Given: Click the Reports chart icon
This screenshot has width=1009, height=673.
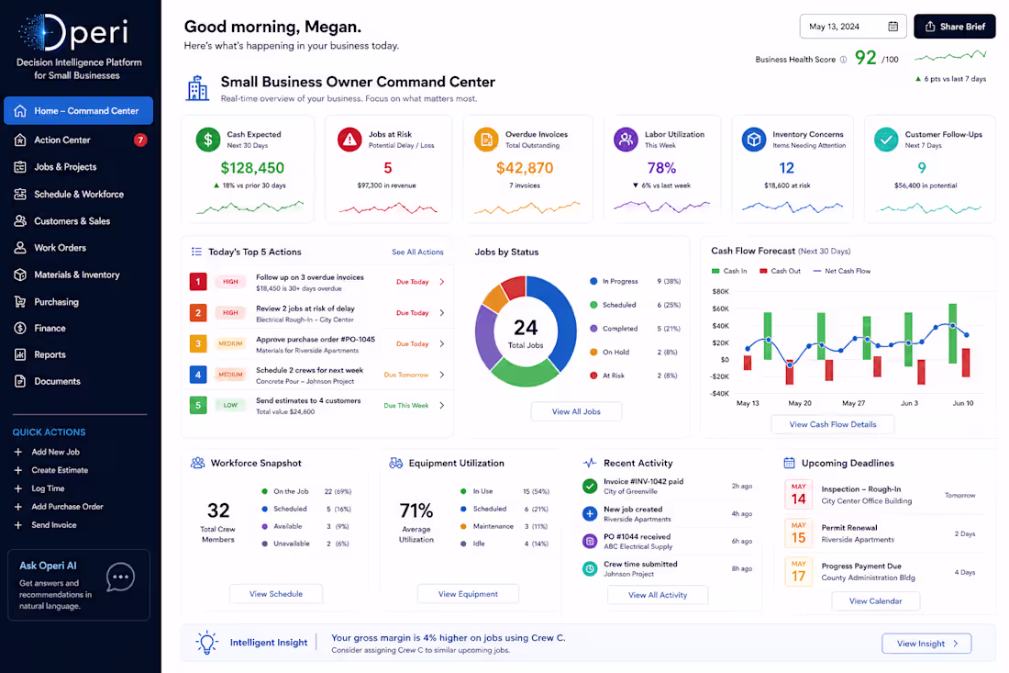Looking at the screenshot, I should click(20, 354).
